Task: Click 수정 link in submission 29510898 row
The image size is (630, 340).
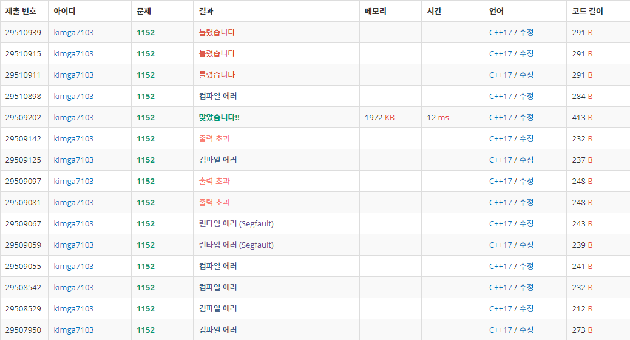Action: click(x=526, y=97)
